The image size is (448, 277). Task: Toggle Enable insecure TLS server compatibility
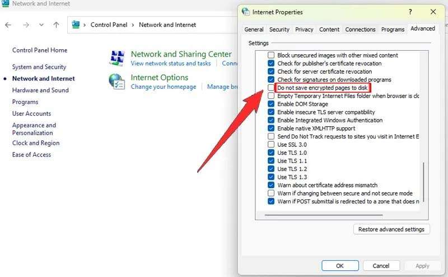pos(271,112)
